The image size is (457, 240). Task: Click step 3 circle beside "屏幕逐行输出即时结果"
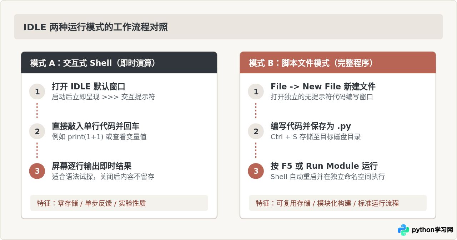37,171
